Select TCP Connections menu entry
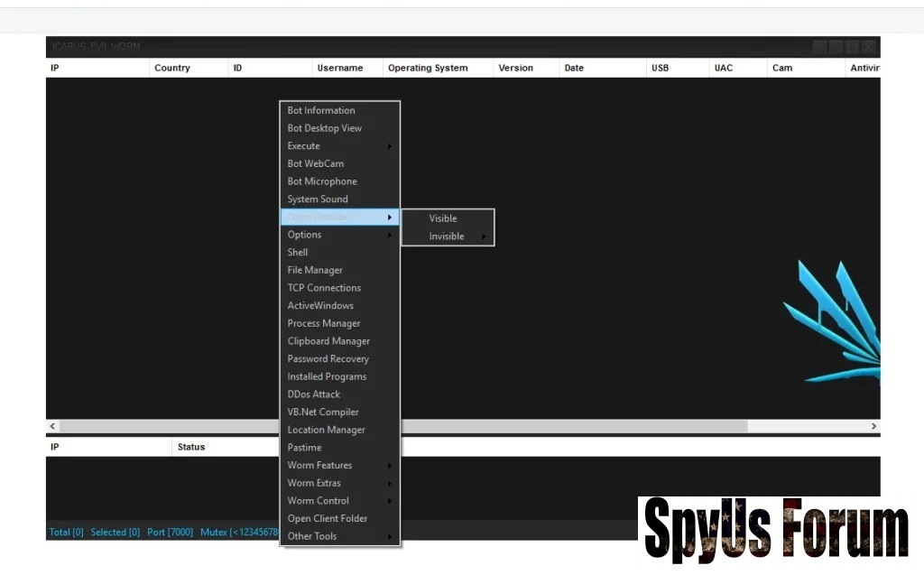The width and height of the screenshot is (924, 575). [x=324, y=288]
